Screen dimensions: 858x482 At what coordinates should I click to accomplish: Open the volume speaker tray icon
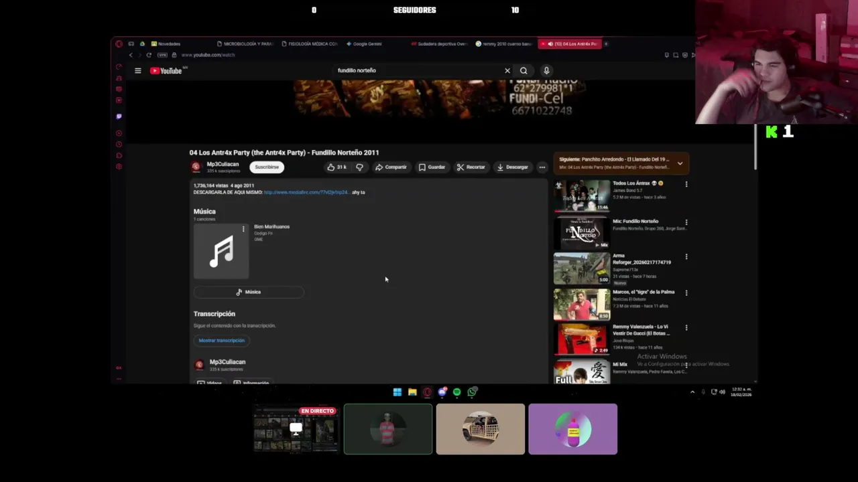click(x=722, y=392)
